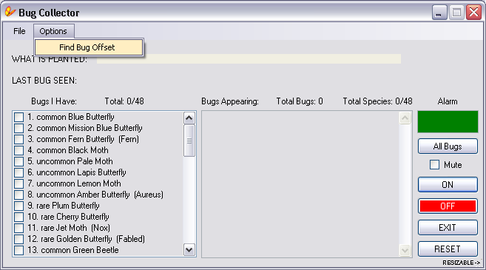Screen dimensions: 486x270
Task: Click the RESET button
Action: click(x=448, y=249)
